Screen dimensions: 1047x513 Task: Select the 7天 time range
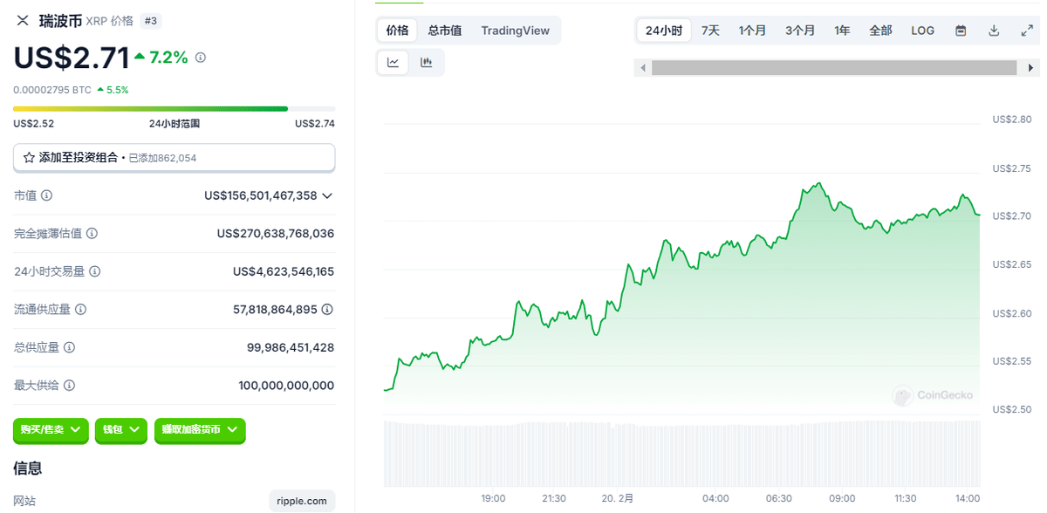coord(710,31)
